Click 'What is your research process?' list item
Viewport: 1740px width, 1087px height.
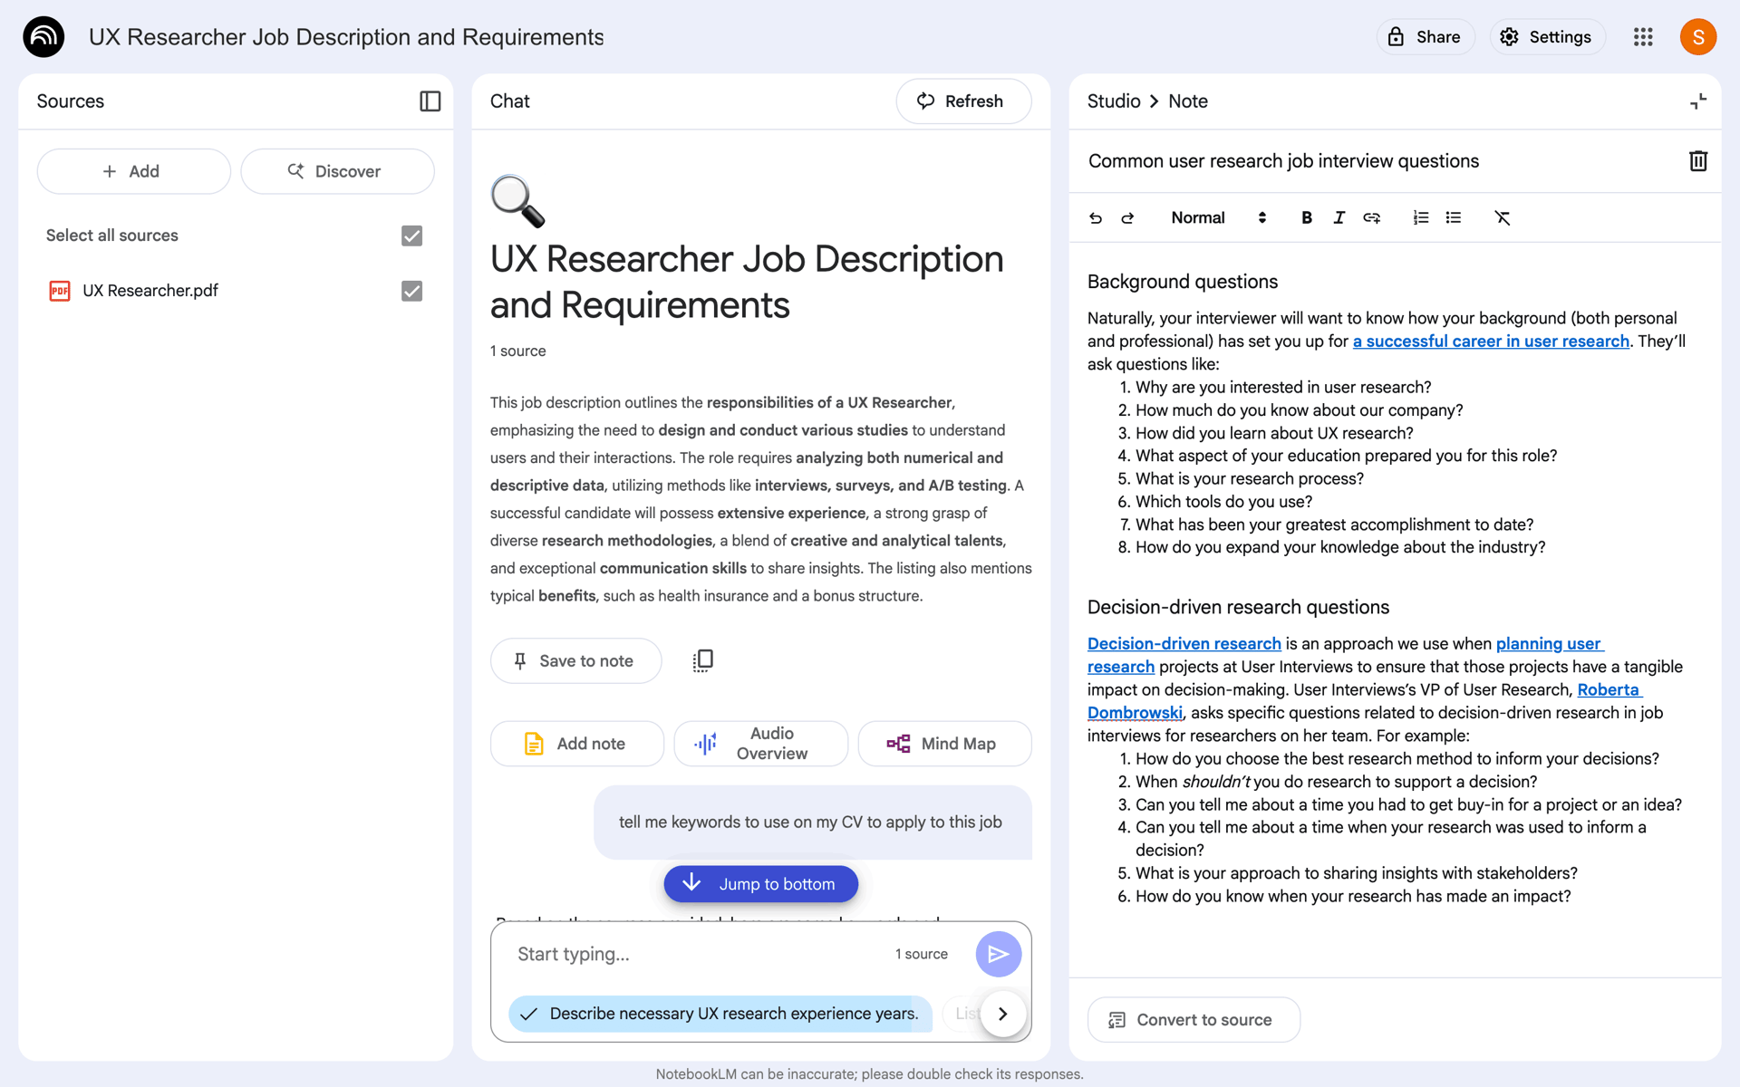tap(1249, 479)
